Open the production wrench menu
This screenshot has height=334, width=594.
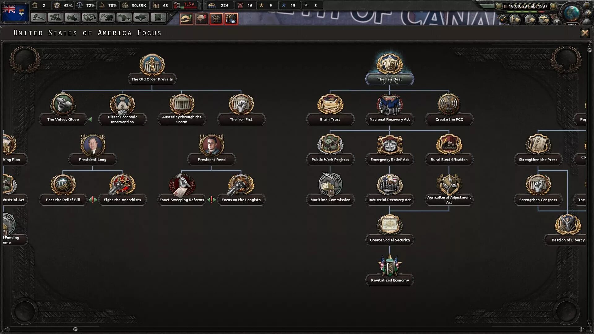(x=124, y=18)
